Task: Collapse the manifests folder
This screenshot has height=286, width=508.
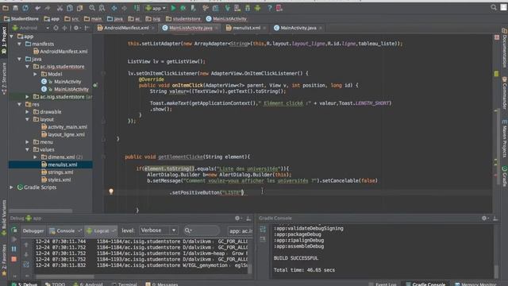Action: tap(20, 44)
